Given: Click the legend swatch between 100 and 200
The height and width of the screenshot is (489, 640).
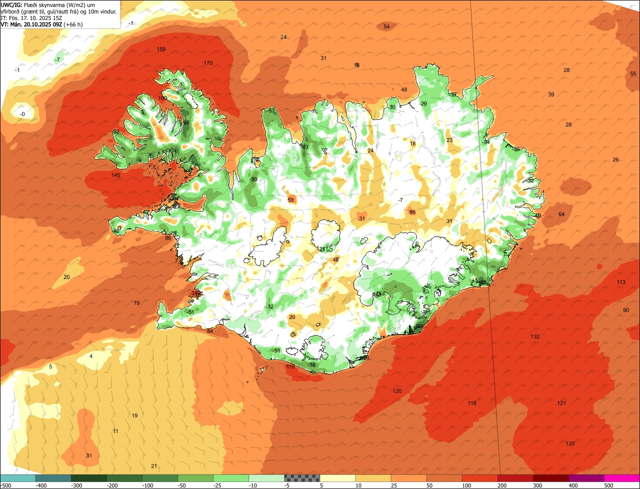Looking at the screenshot, I should [479, 478].
